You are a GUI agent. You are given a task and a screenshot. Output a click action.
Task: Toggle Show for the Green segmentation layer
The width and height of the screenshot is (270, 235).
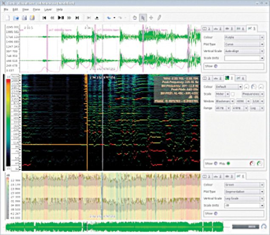tap(216, 213)
